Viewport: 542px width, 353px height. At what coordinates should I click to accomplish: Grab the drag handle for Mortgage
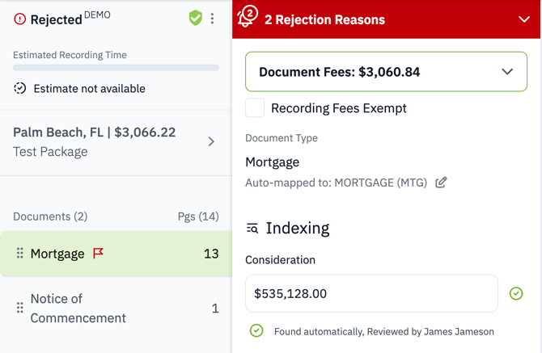[20, 254]
